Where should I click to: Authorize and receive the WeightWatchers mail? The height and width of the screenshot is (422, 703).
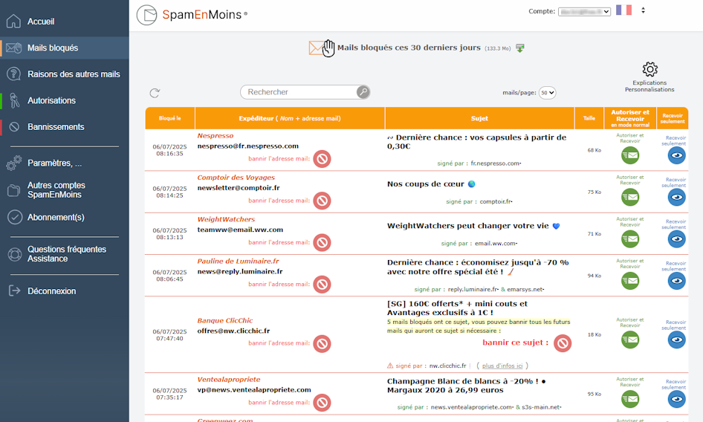(630, 239)
